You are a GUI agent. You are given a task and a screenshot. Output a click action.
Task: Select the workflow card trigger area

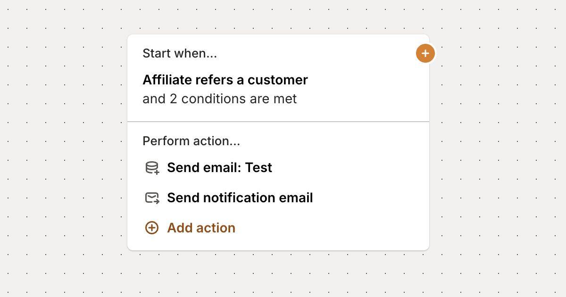278,77
